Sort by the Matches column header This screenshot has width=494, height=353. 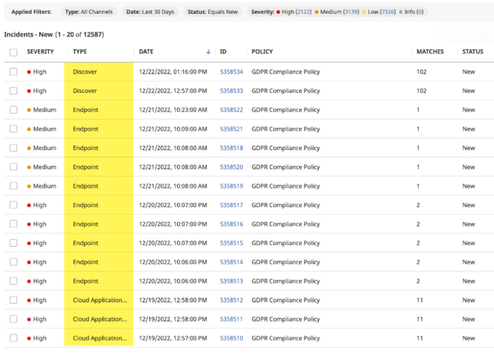click(x=430, y=52)
